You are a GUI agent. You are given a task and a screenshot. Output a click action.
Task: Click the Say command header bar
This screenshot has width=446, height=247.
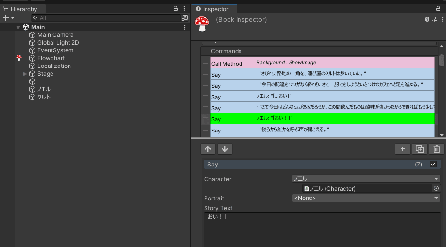pyautogui.click(x=322, y=165)
